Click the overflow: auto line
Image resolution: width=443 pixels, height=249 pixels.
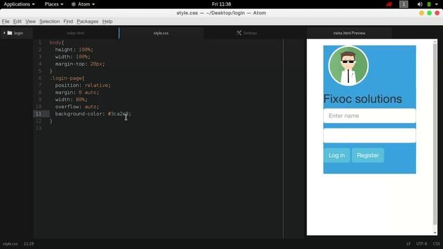77,107
